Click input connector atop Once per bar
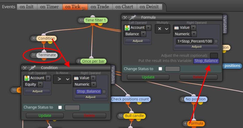Image resolution: width=243 pixels, height=128 pixels. point(91,58)
